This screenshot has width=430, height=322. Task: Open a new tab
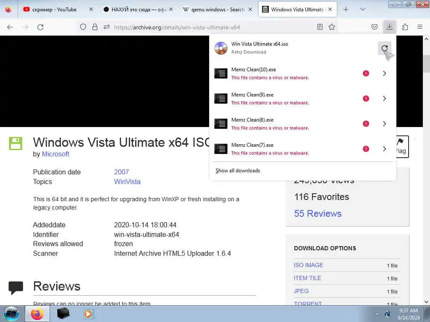point(346,10)
